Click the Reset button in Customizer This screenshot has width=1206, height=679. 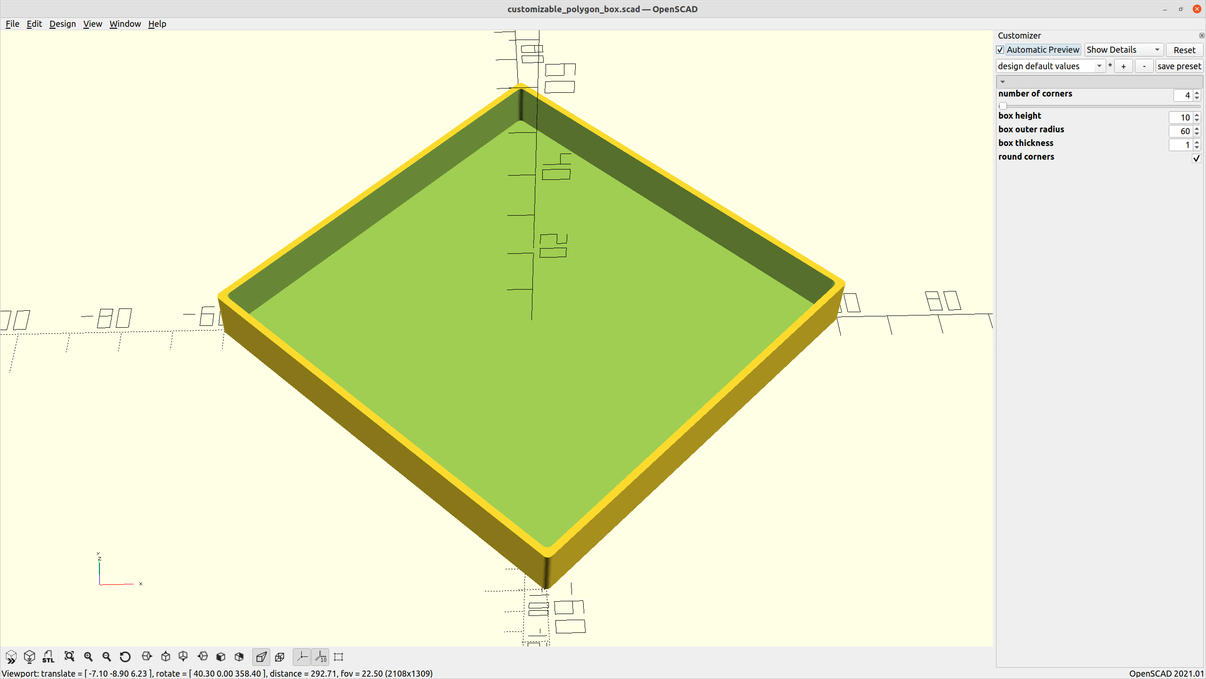tap(1184, 50)
